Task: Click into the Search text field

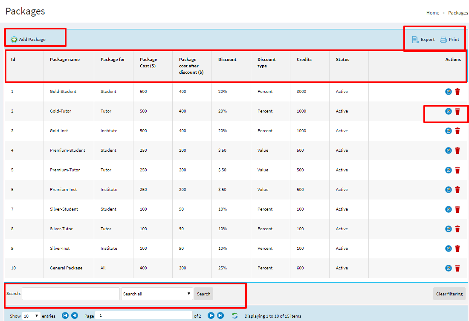Action: coord(71,294)
